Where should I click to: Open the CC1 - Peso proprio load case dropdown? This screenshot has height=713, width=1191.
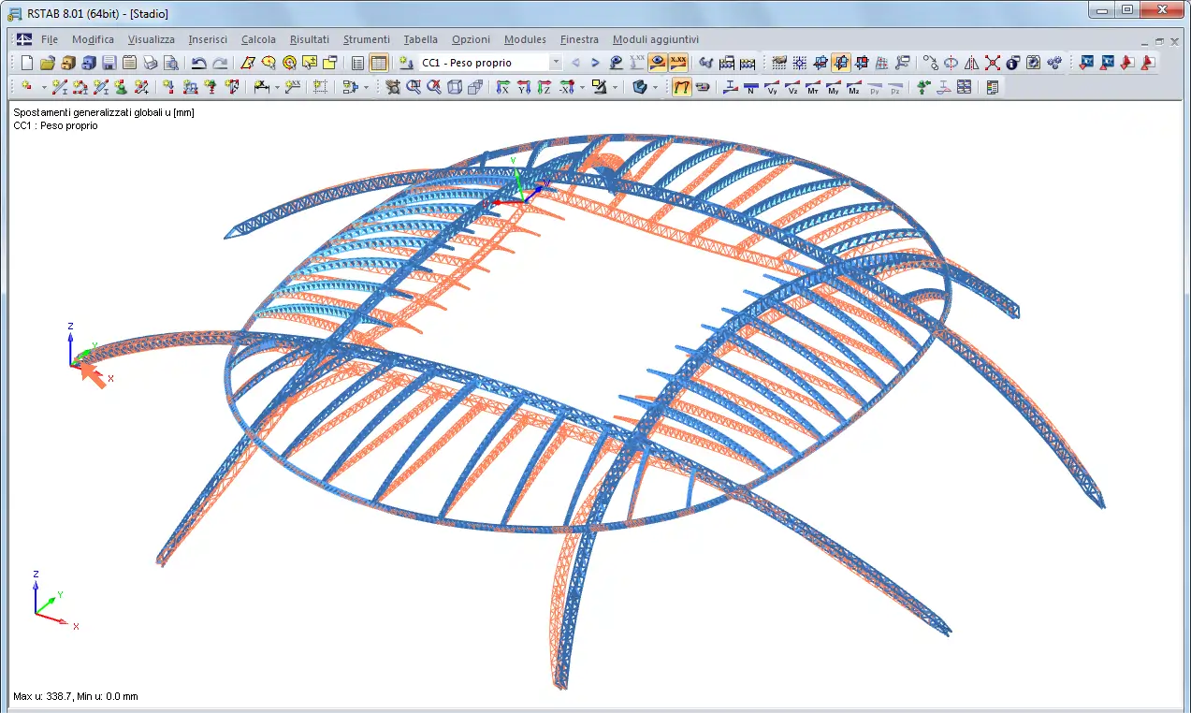point(556,63)
